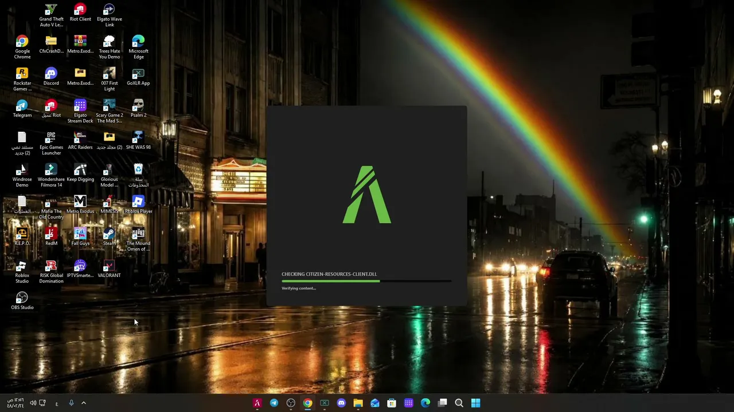Select the Psalm 2 desktop icon
Viewport: 734px width, 412px height.
pos(138,109)
